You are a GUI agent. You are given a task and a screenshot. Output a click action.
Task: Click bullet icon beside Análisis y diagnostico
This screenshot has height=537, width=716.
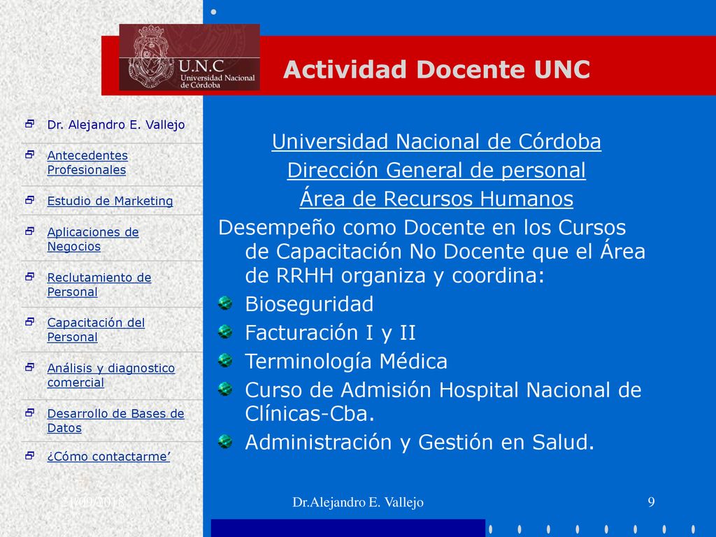click(x=29, y=367)
